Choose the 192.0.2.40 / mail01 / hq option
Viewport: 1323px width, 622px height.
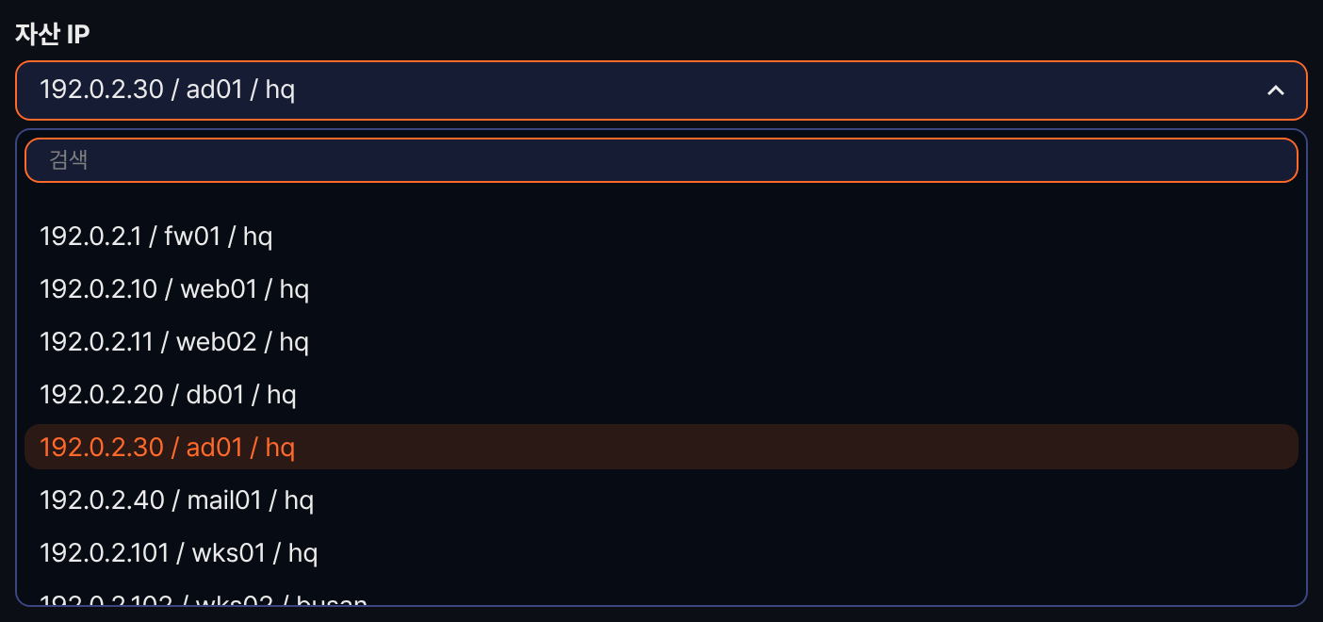pyautogui.click(x=661, y=499)
